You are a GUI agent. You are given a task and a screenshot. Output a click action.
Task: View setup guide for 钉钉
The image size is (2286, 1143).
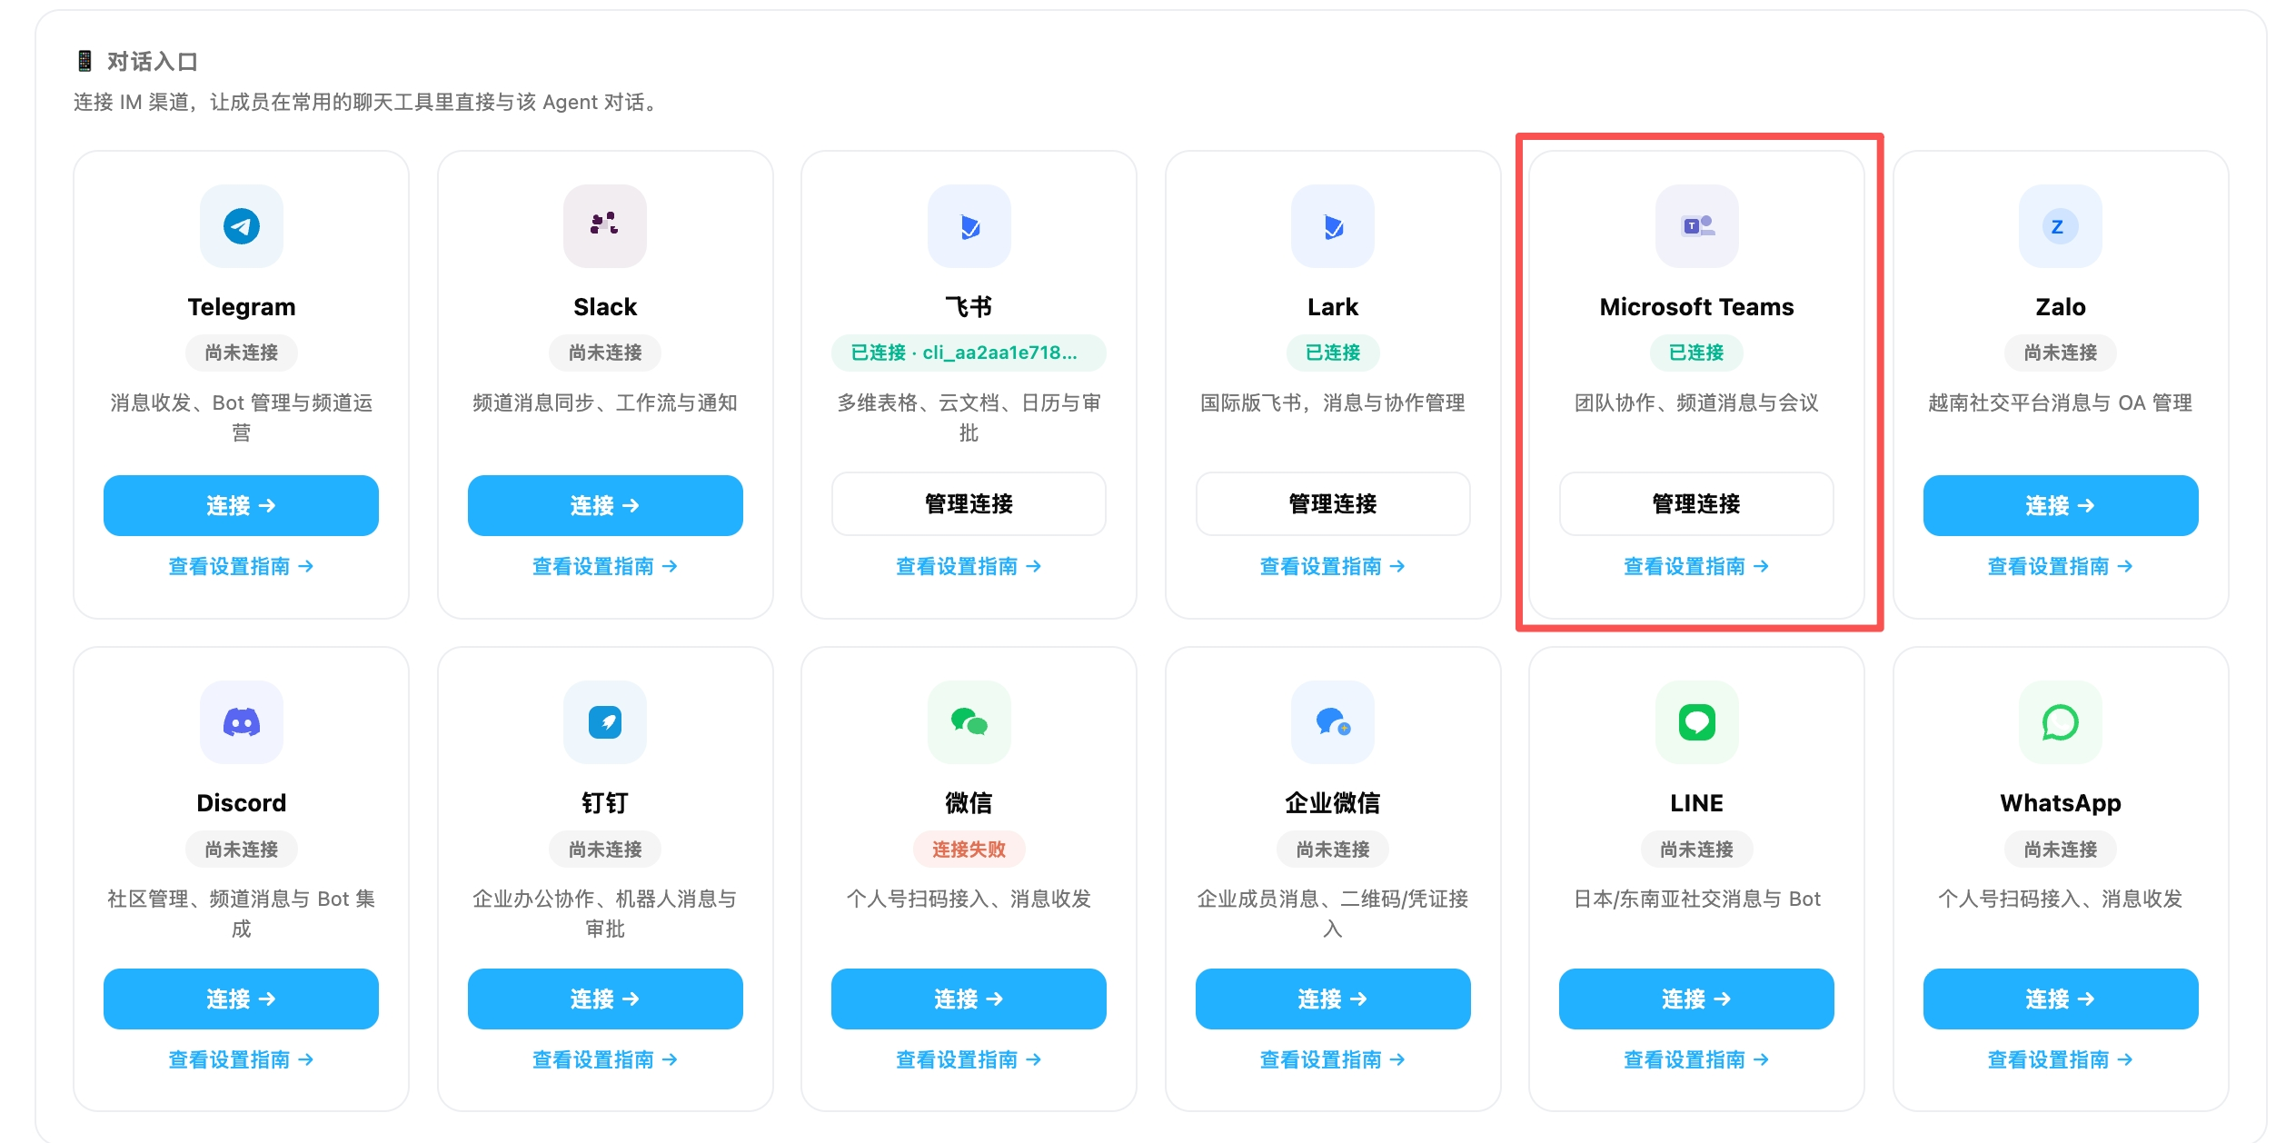tap(605, 1059)
